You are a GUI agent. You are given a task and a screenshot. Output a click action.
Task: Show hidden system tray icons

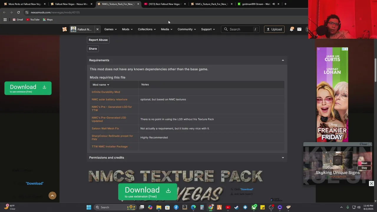(341, 207)
